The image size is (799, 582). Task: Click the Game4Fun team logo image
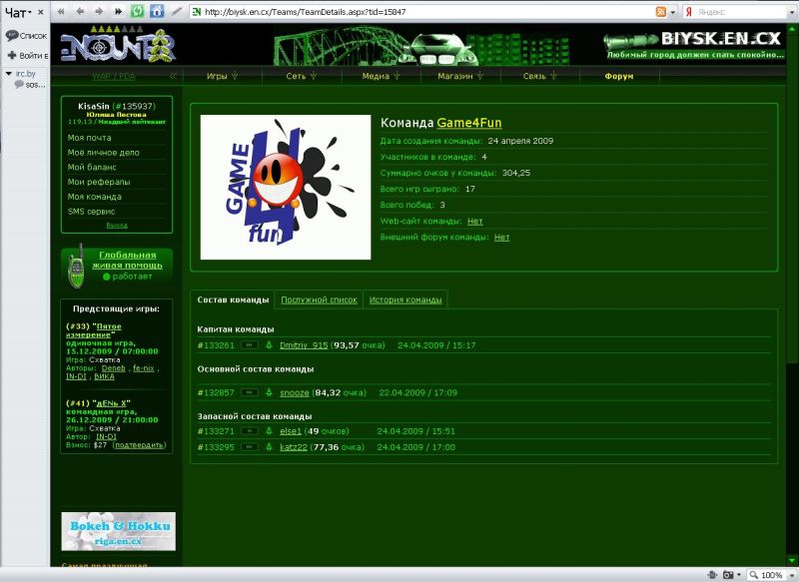point(286,187)
